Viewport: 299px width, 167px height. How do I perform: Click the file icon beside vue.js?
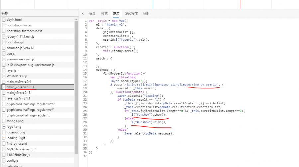click(x=4, y=53)
